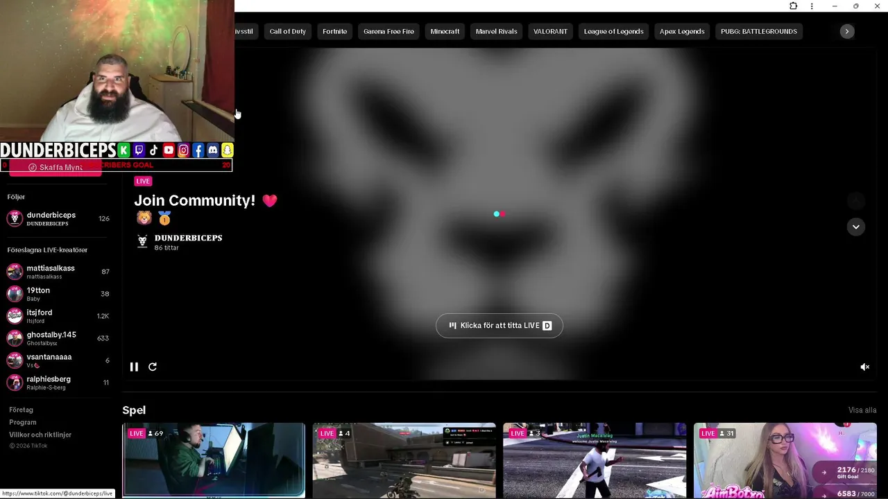Open the browser three-dot menu
The width and height of the screenshot is (888, 499).
(812, 6)
